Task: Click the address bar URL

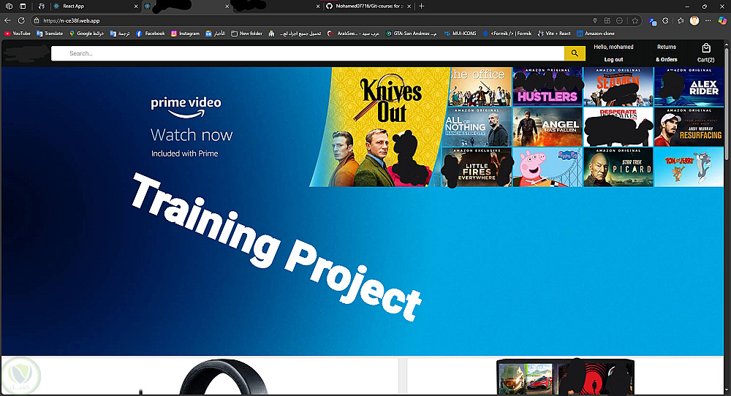Action: 72,20
